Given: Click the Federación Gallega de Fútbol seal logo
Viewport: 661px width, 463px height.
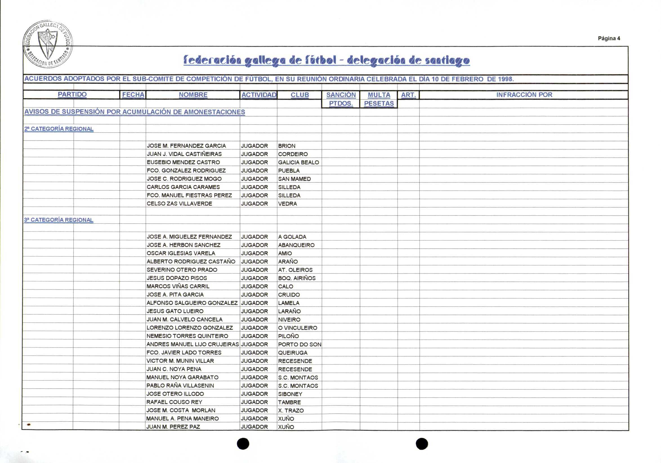Looking at the screenshot, I should click(x=48, y=44).
